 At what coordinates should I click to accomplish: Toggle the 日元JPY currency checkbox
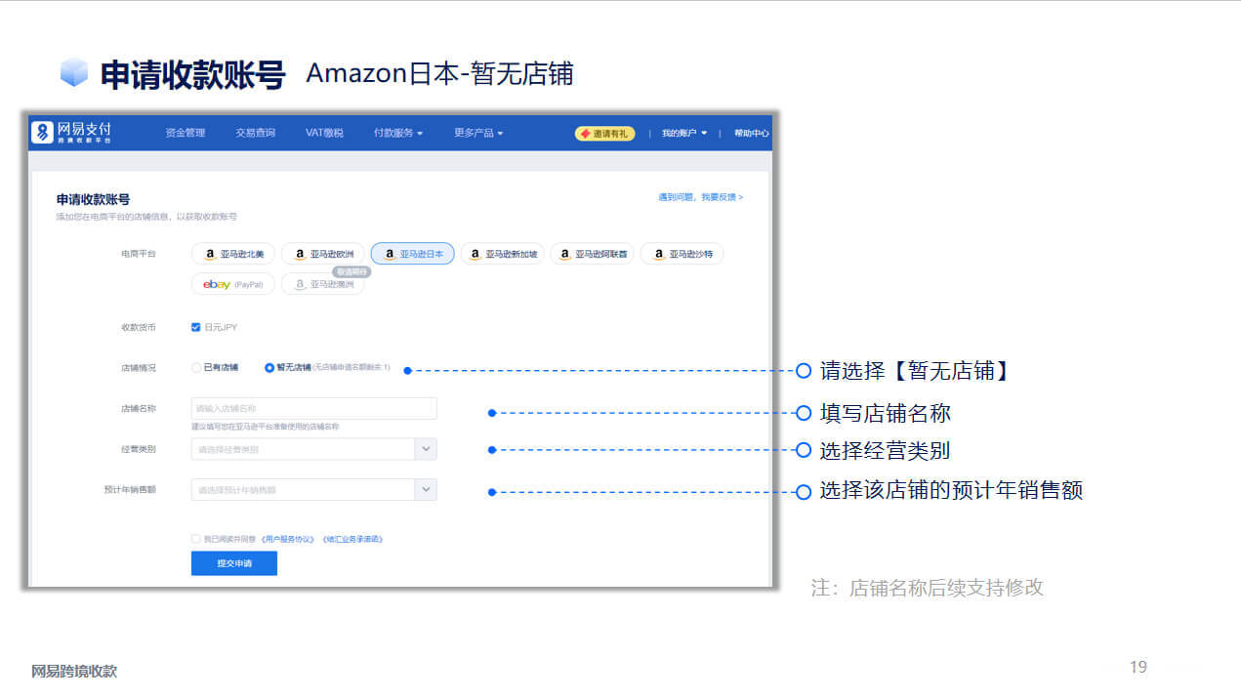(196, 327)
